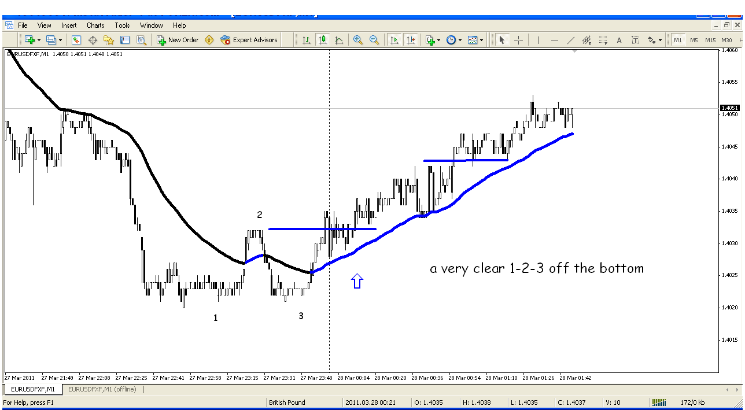Draw a vertical line tool
745x410 pixels.
[x=539, y=40]
